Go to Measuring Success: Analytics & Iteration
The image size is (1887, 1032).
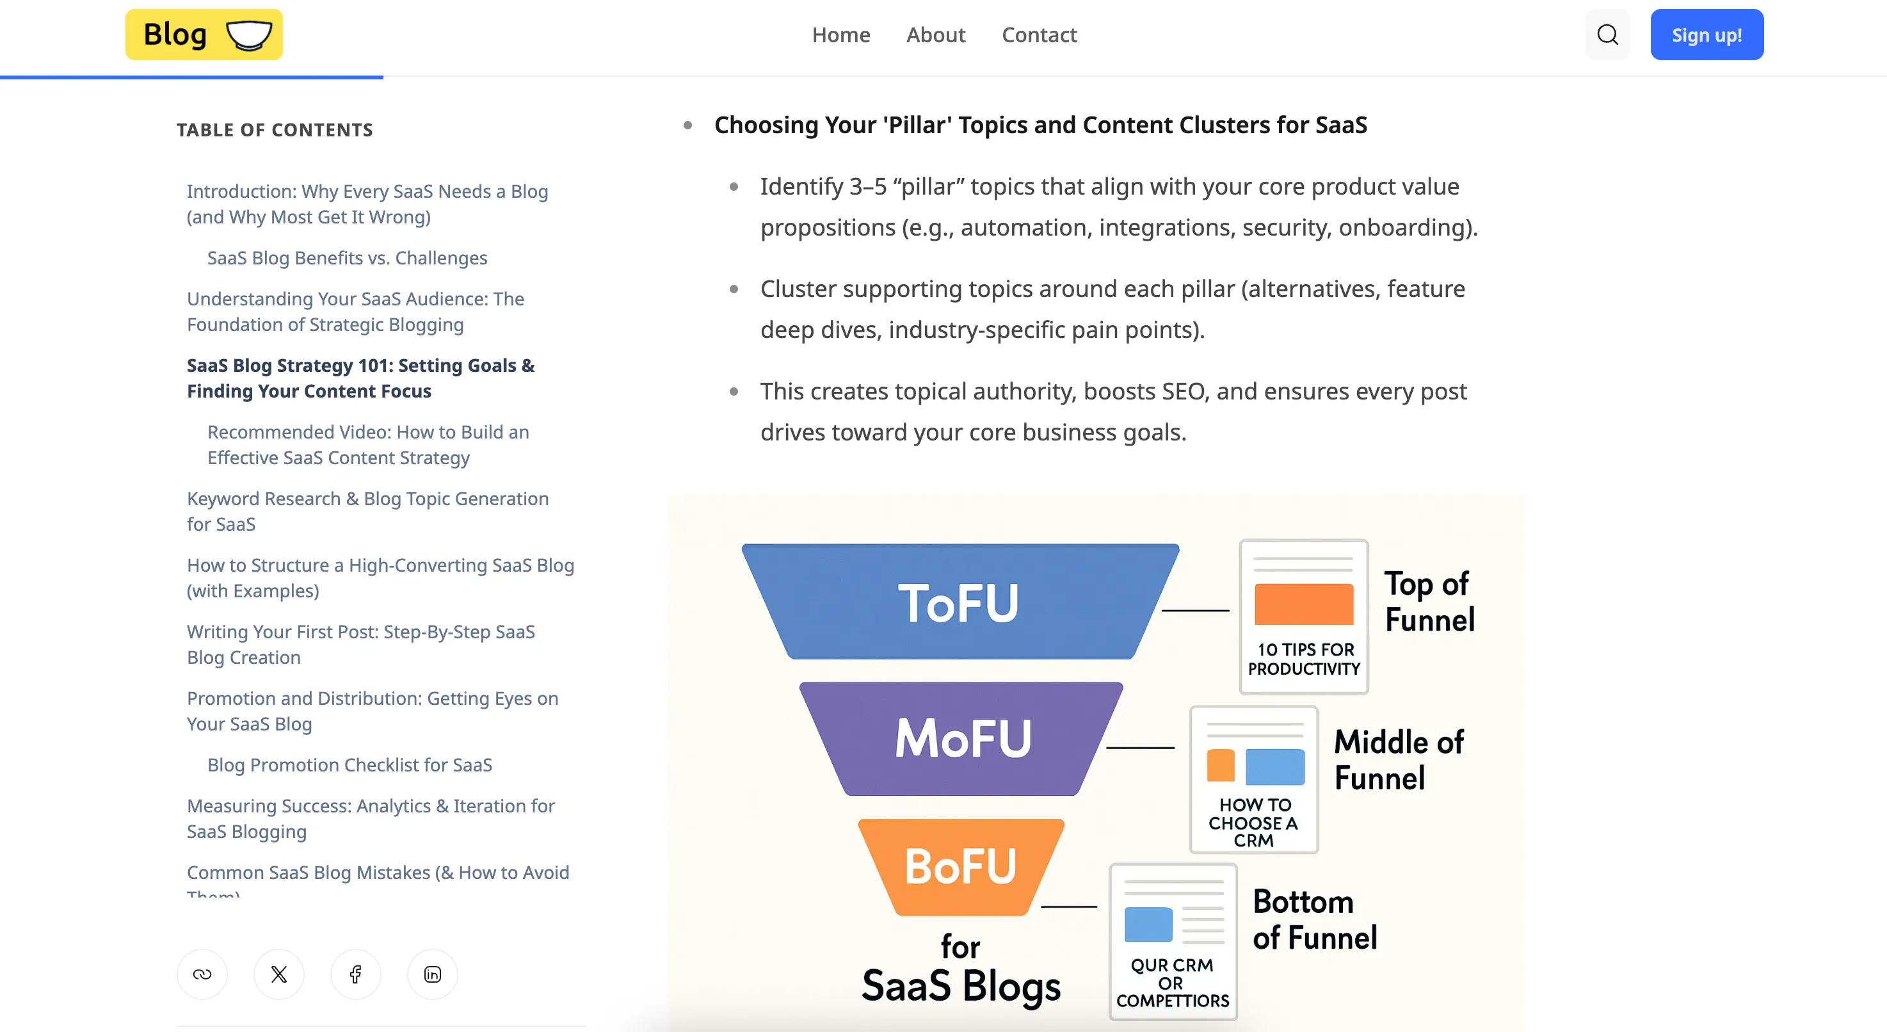[371, 818]
